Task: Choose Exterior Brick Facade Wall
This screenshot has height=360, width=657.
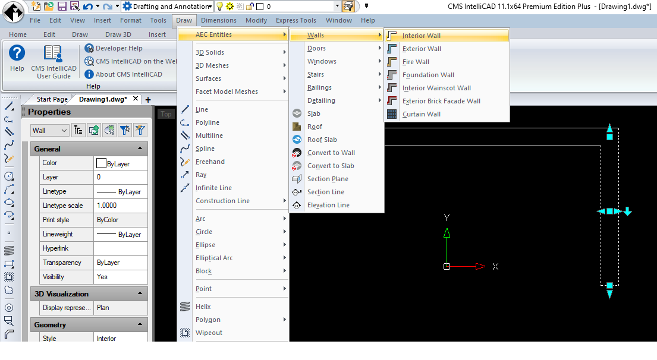Action: [447, 101]
